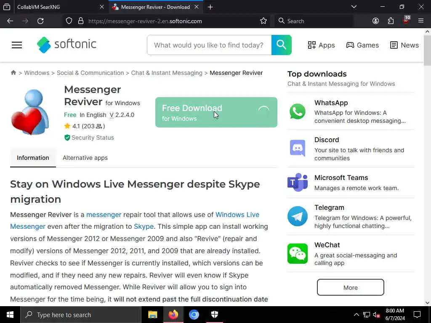This screenshot has height=323, width=431.
Task: Click the Firefox address bar URL
Action: pos(145,21)
